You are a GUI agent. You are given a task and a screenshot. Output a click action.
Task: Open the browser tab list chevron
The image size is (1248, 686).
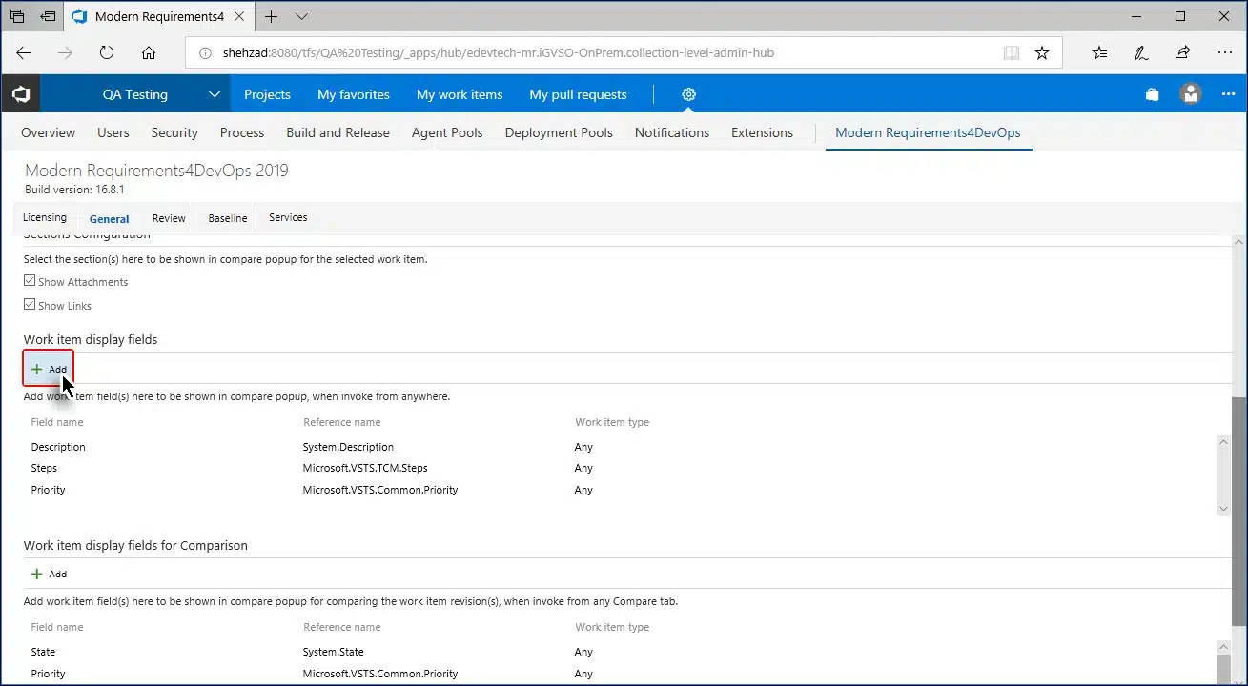click(301, 16)
